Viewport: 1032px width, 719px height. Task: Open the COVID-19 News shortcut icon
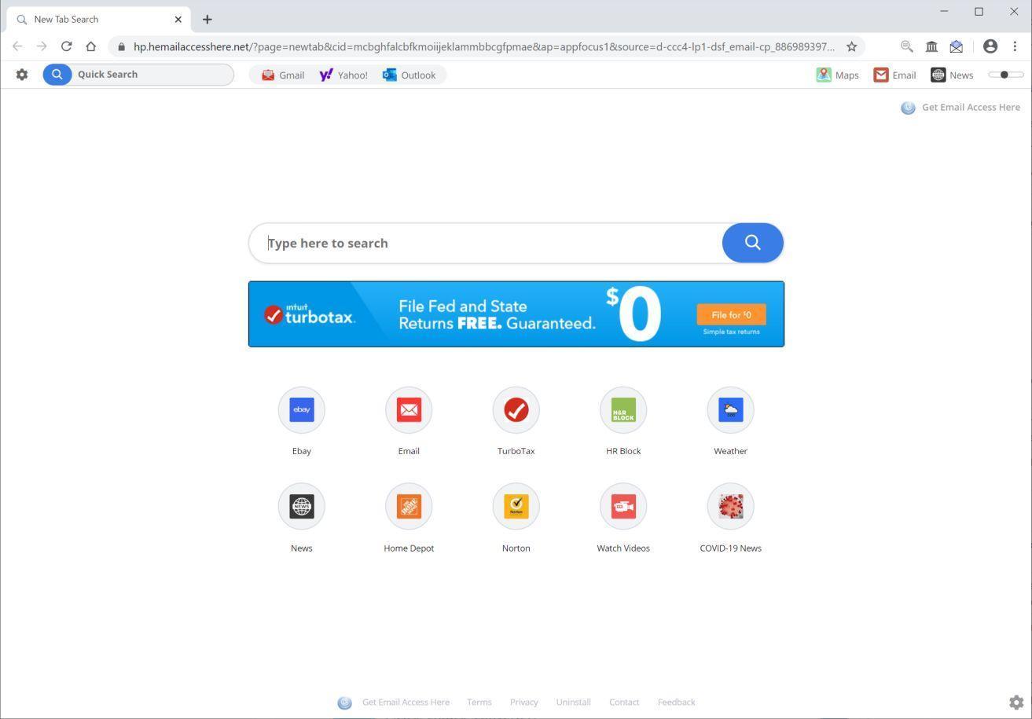point(730,506)
